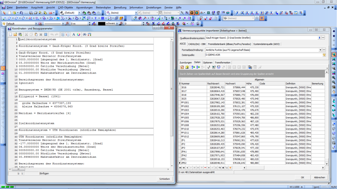Click the red checkmark icon in Daten toolbar
Screen dimensions: 337x189
pos(182,67)
